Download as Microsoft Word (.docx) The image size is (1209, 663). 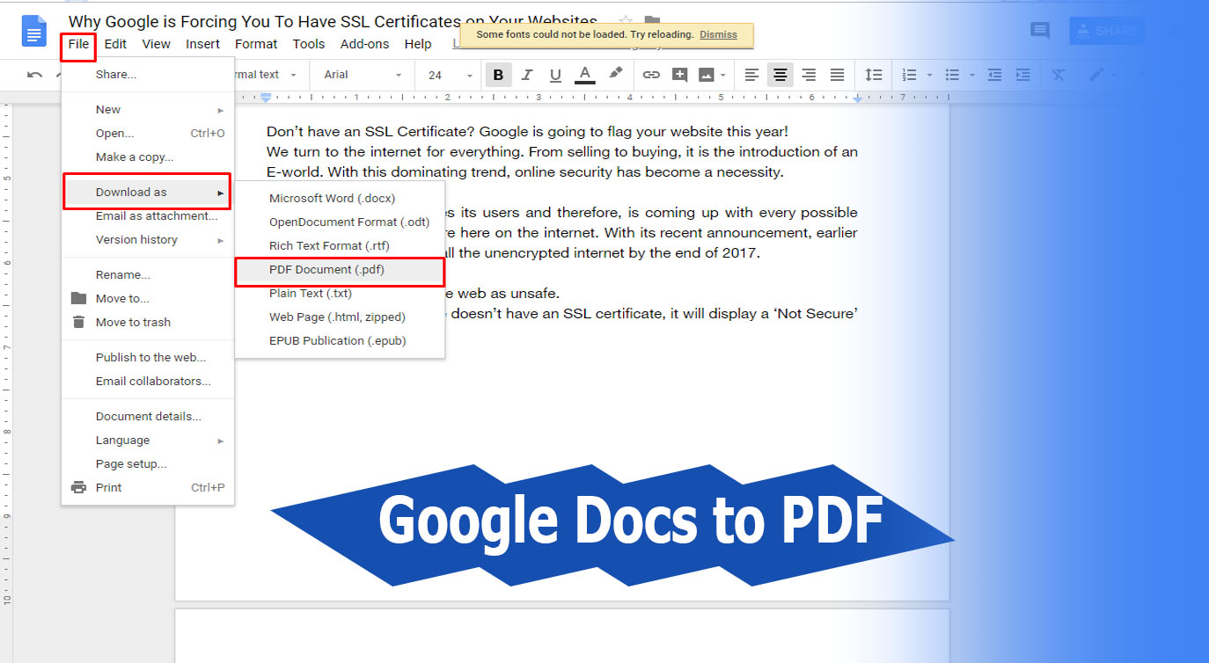click(340, 199)
